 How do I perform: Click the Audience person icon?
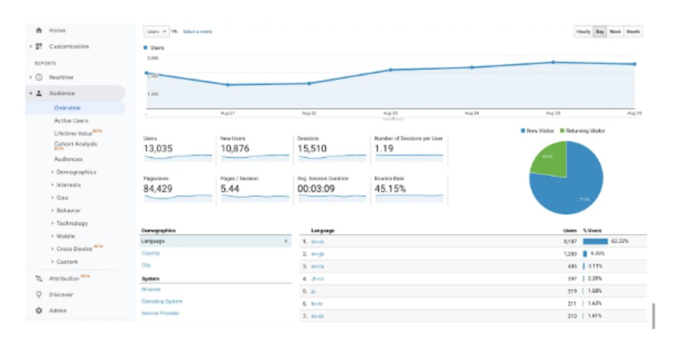click(39, 93)
